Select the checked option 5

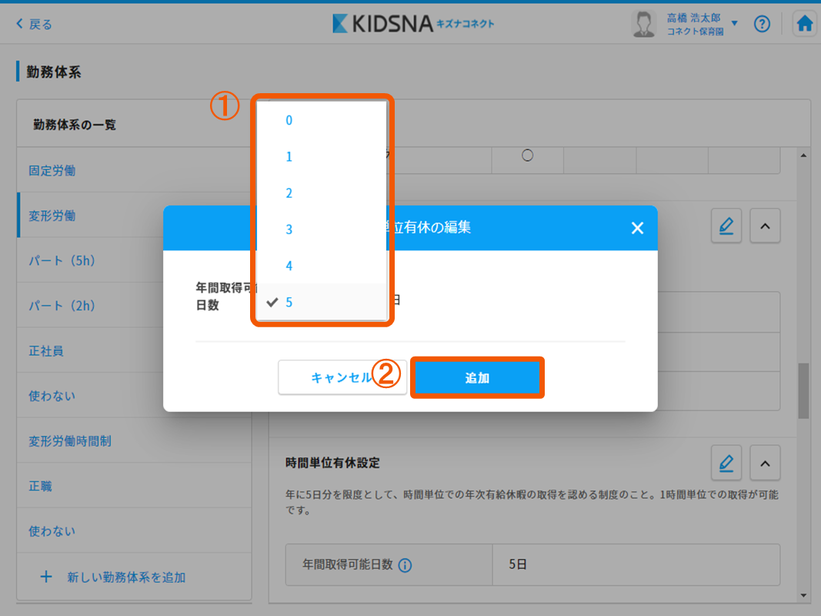point(289,303)
